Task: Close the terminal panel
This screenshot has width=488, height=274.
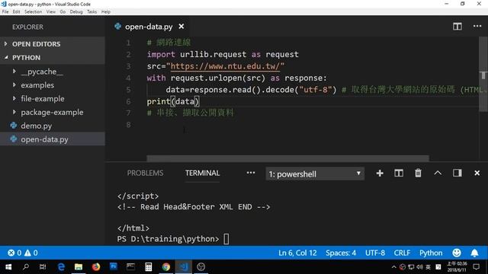Action: pyautogui.click(x=477, y=173)
